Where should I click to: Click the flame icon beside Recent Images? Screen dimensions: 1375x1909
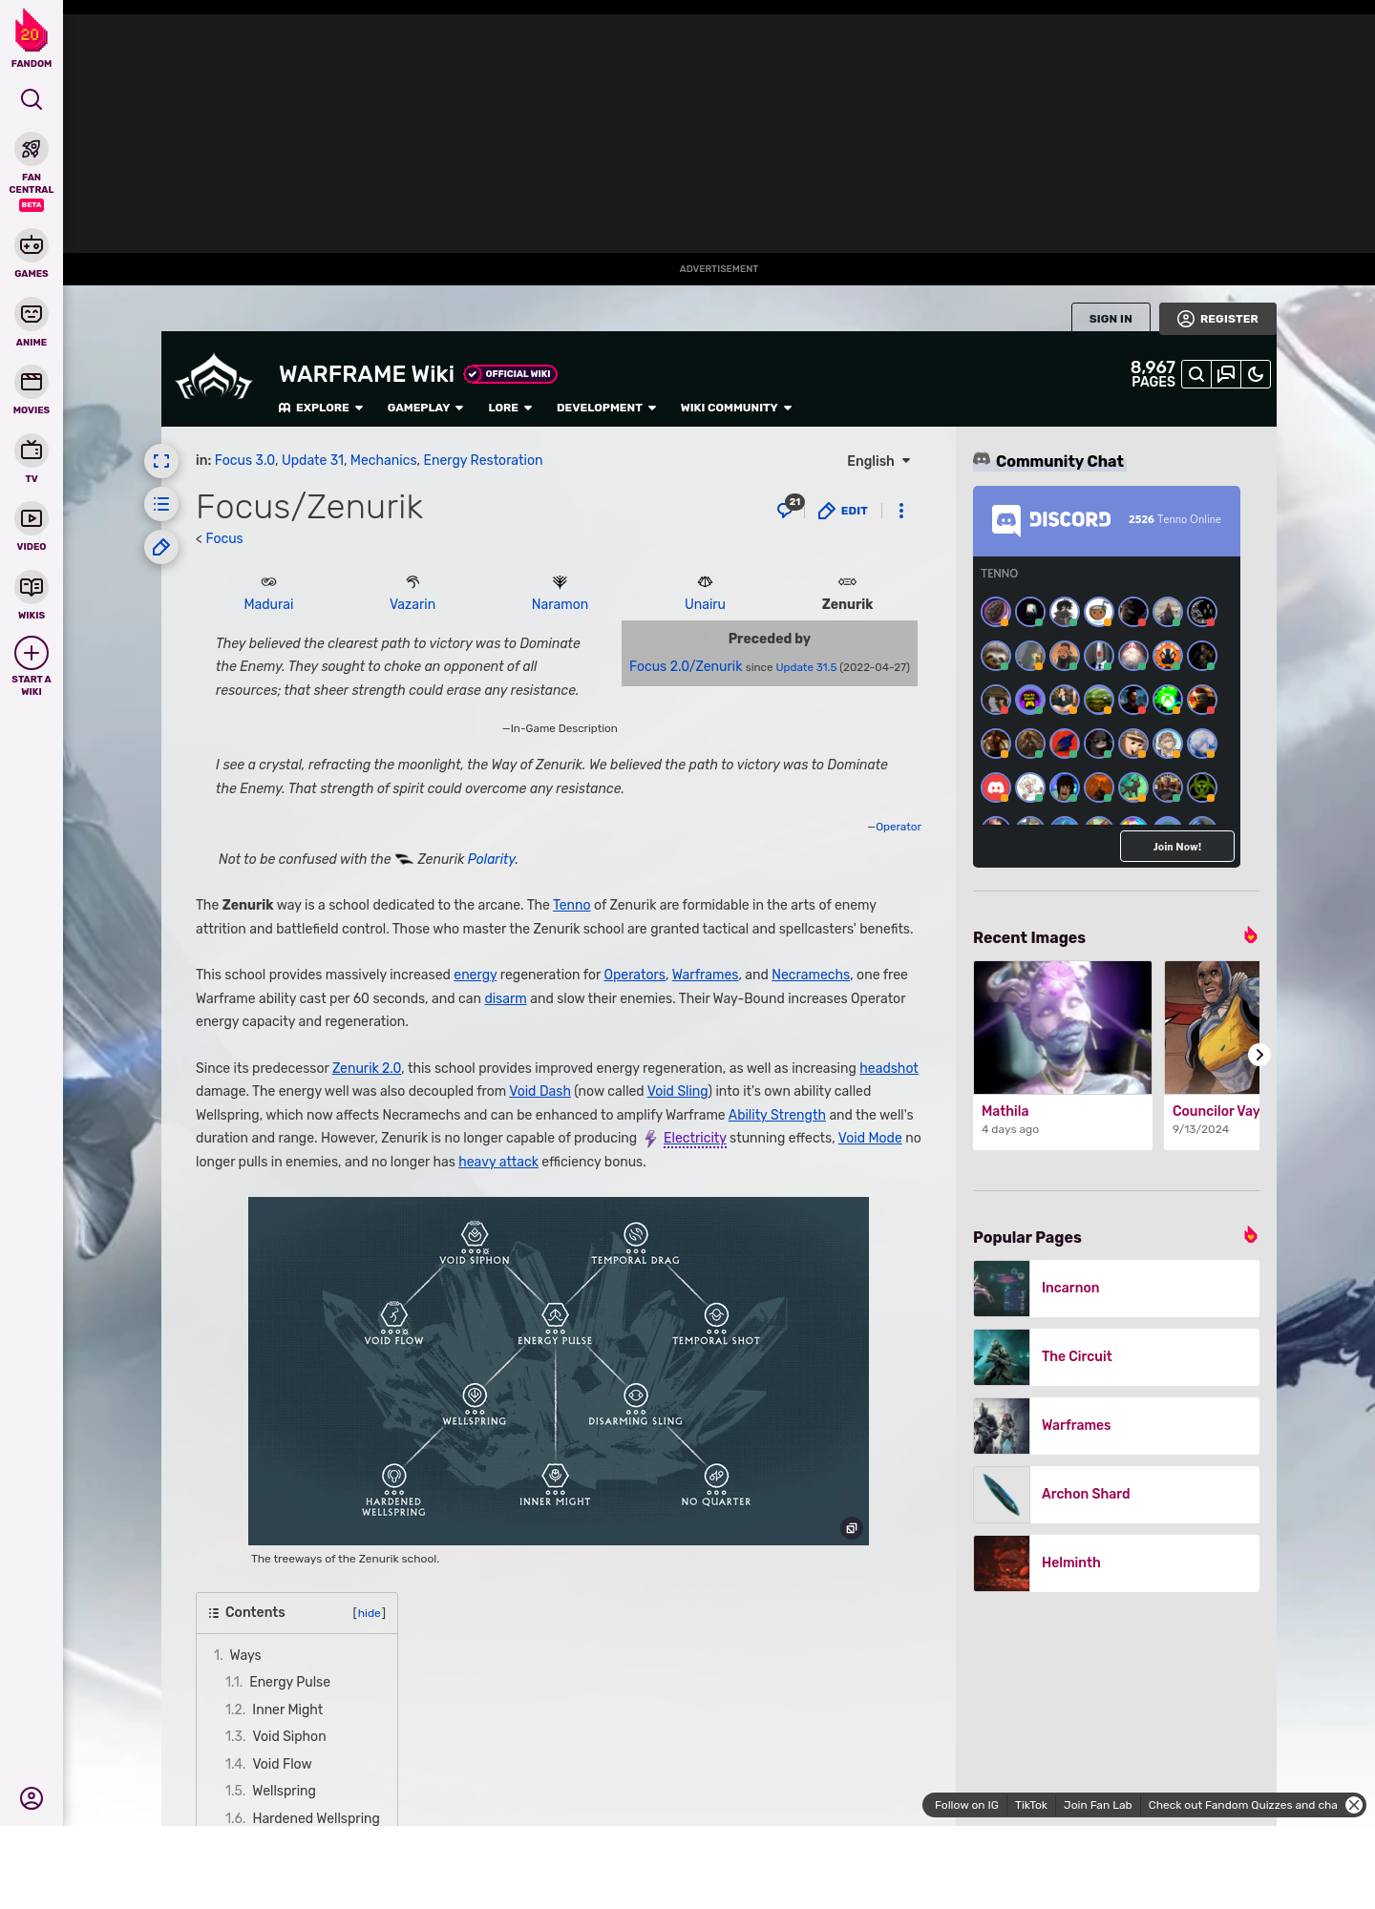[1250, 935]
